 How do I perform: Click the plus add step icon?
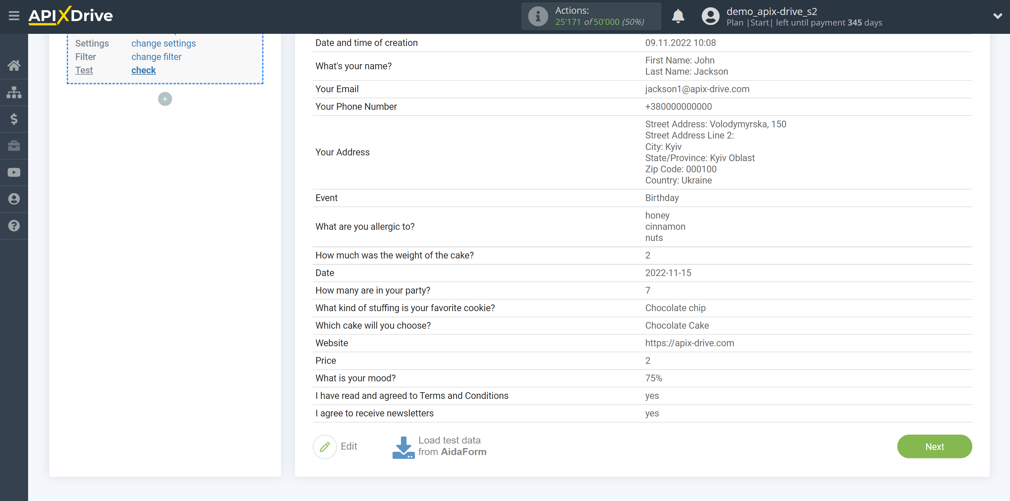(163, 99)
